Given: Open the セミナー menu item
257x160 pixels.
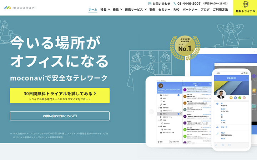Looking at the screenshot, I should 164,10.
